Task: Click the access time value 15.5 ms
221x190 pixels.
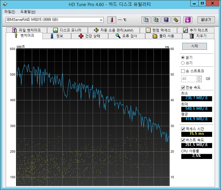Action: (x=197, y=134)
